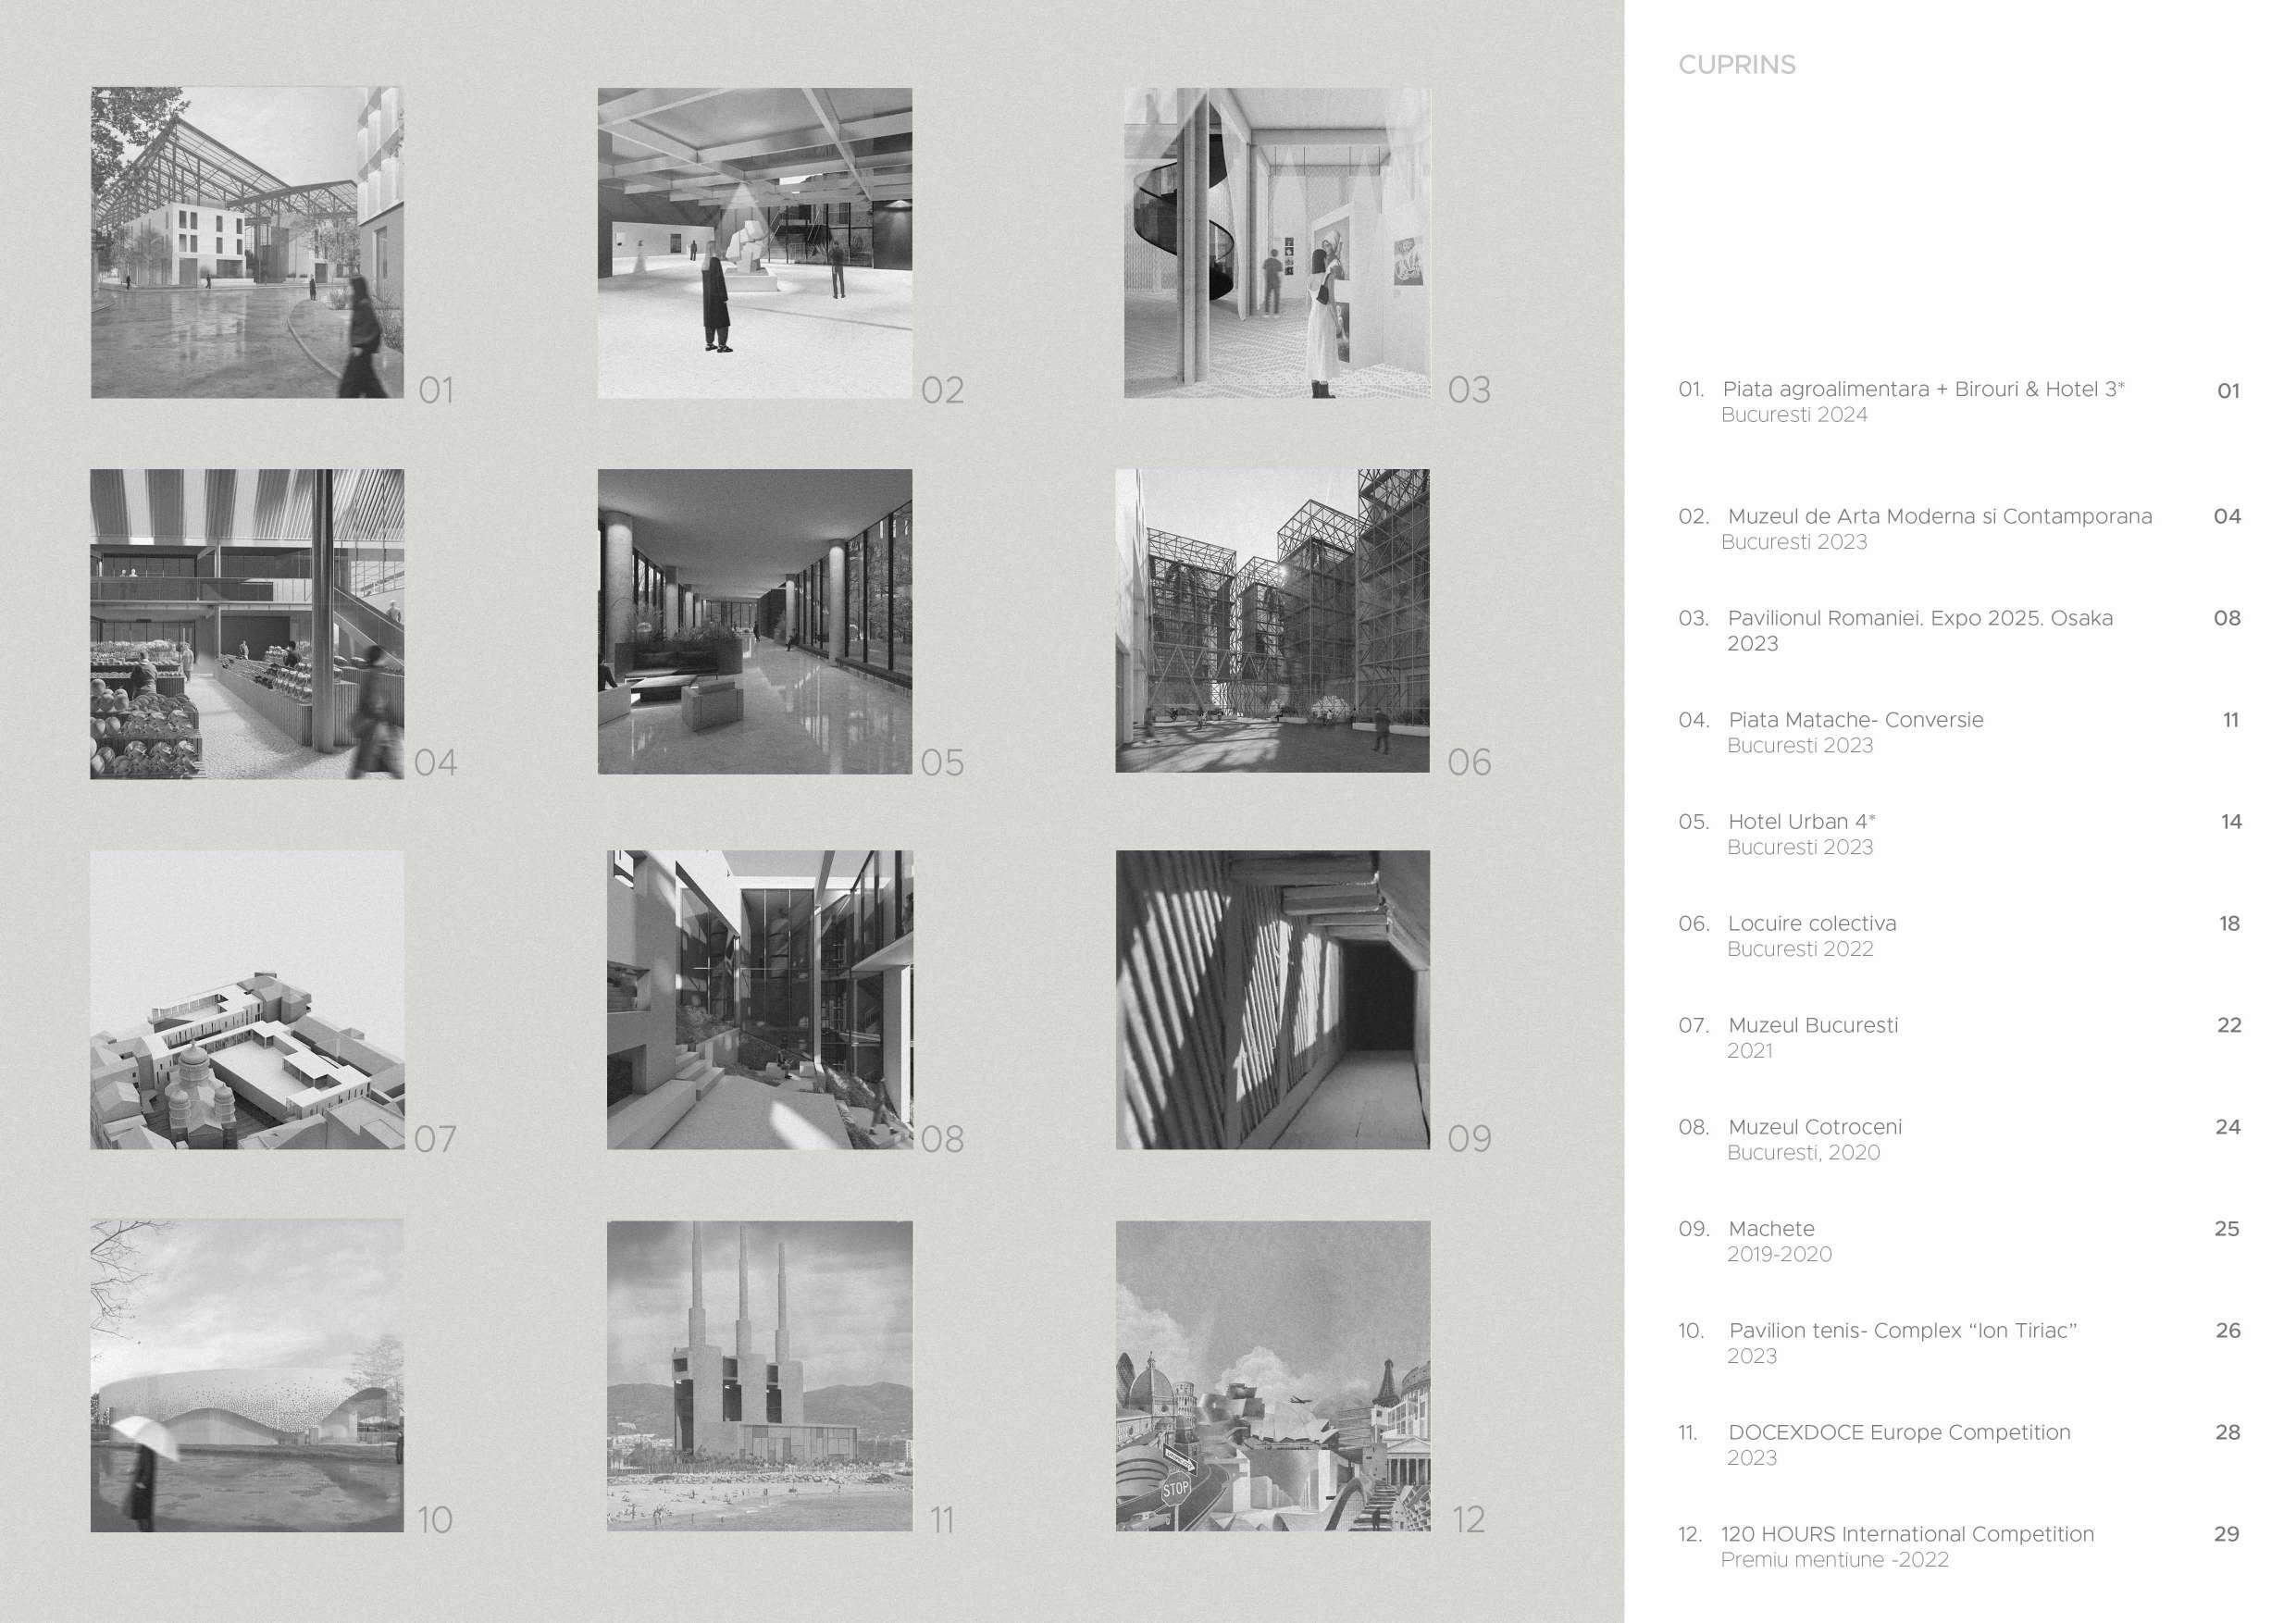Select Pavilionul Romaniei Expo 2025 Osaka entry

1920,619
